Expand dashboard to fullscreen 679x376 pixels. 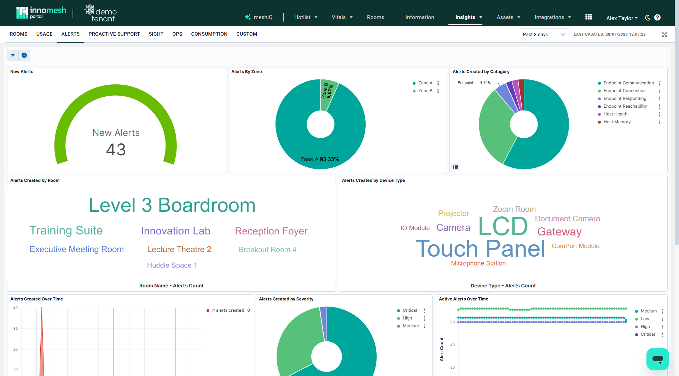click(x=665, y=34)
